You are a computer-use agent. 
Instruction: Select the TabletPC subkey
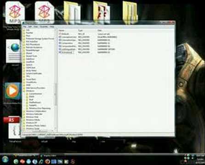(33, 105)
